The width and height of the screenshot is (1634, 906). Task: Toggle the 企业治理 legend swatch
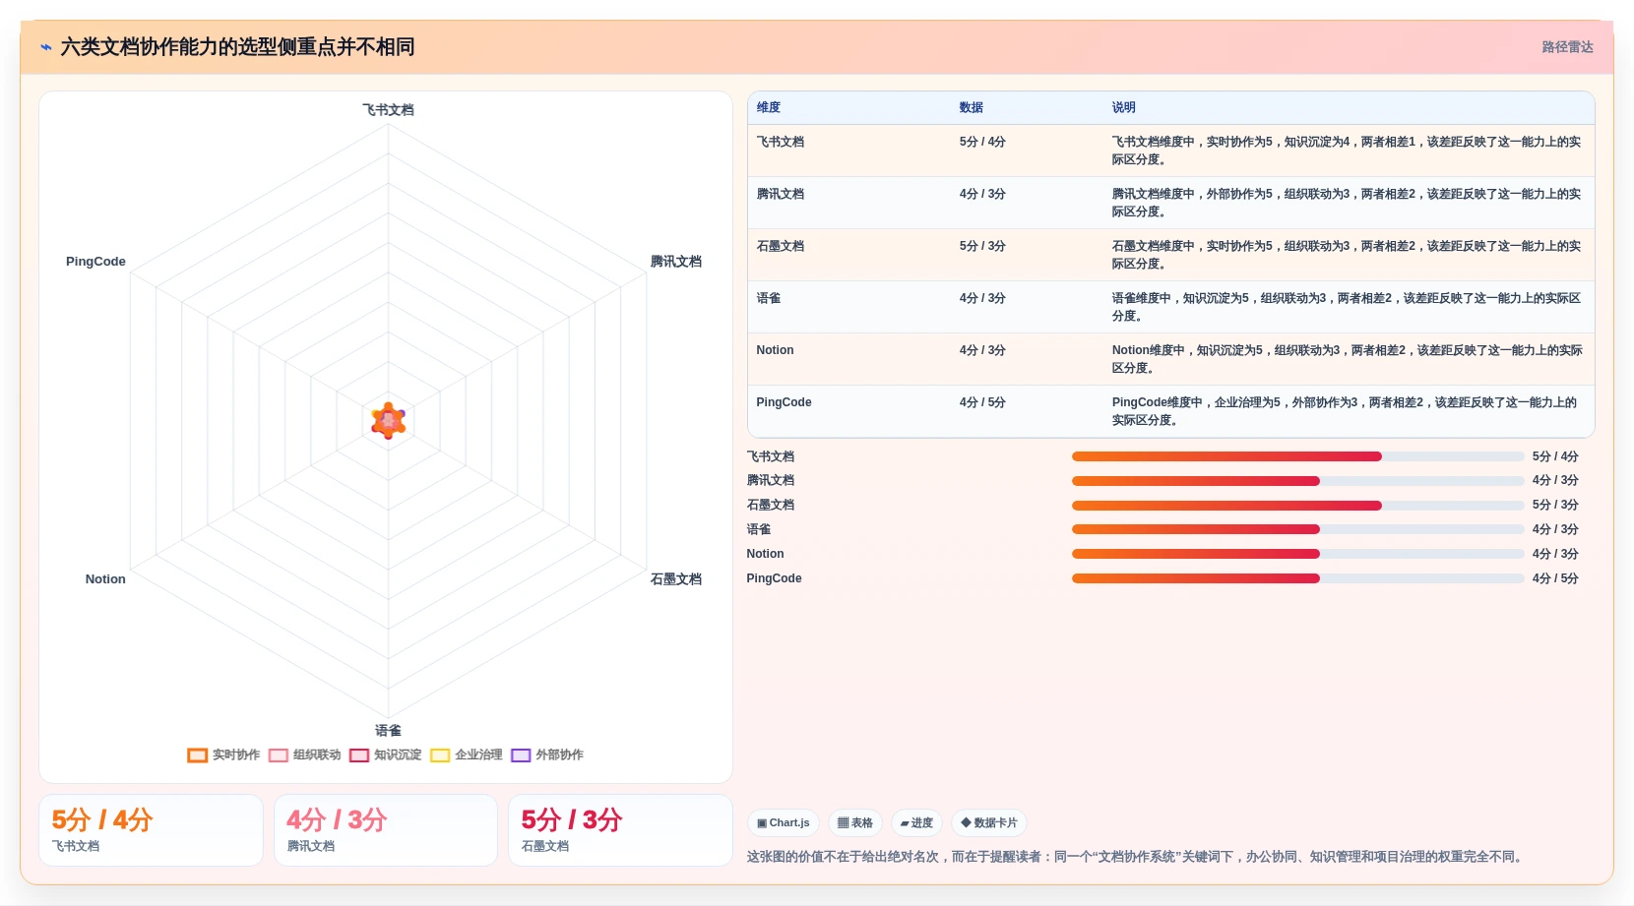(440, 755)
